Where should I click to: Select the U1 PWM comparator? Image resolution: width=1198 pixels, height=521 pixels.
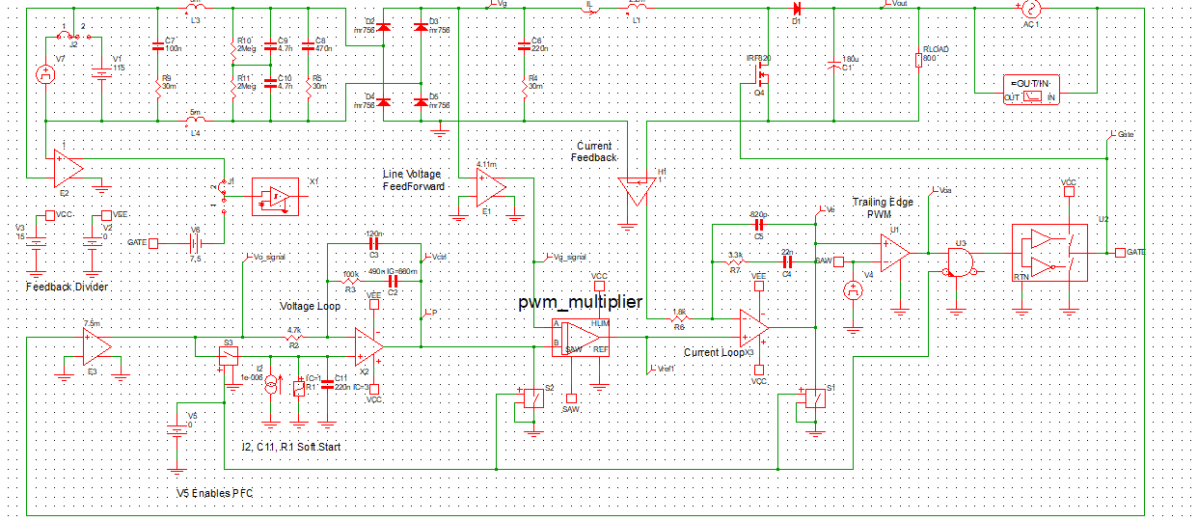tap(896, 254)
